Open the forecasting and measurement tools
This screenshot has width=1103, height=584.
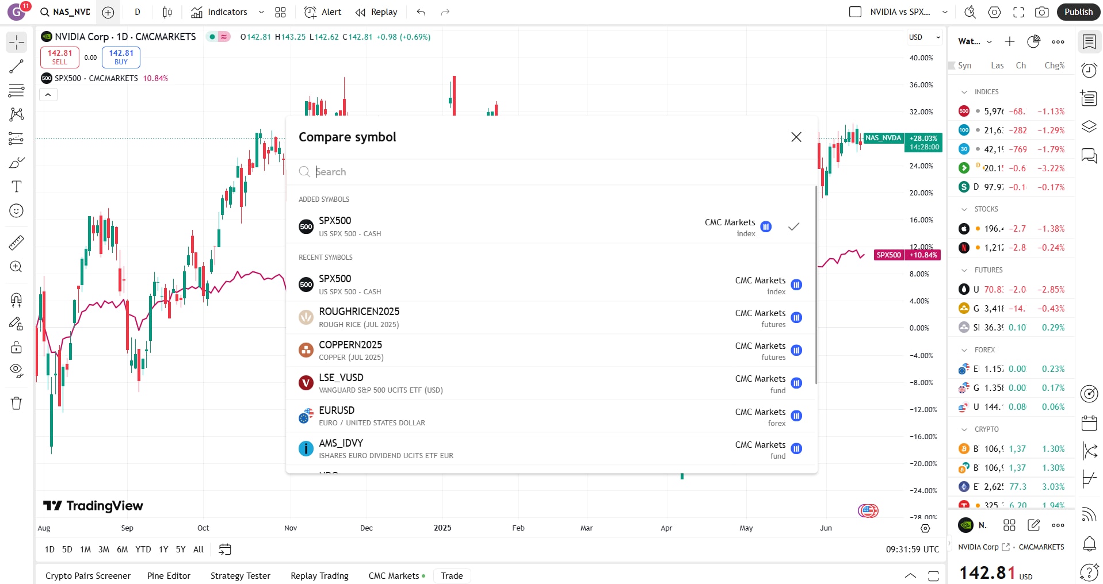click(17, 139)
